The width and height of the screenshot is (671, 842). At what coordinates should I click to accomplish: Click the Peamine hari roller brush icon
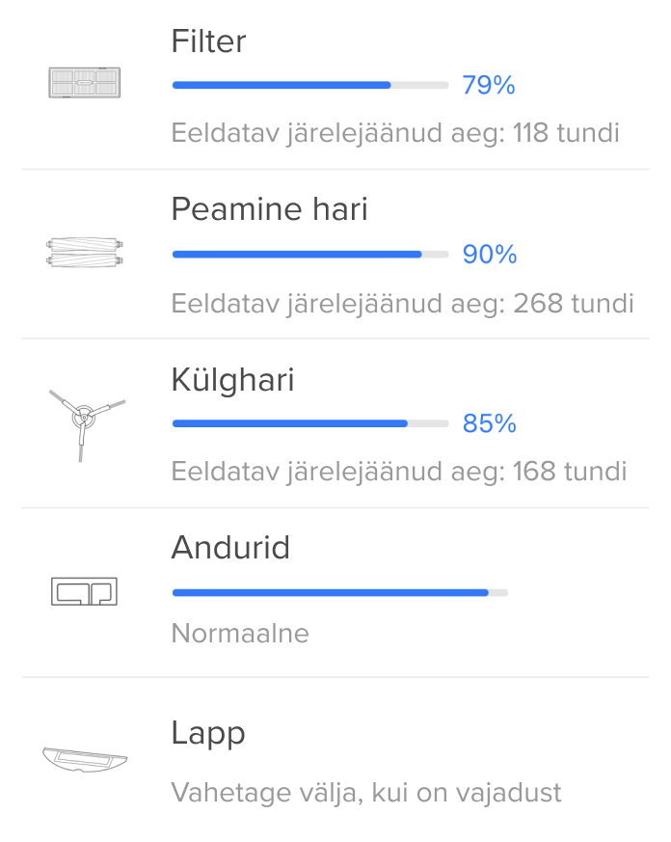pyautogui.click(x=86, y=254)
